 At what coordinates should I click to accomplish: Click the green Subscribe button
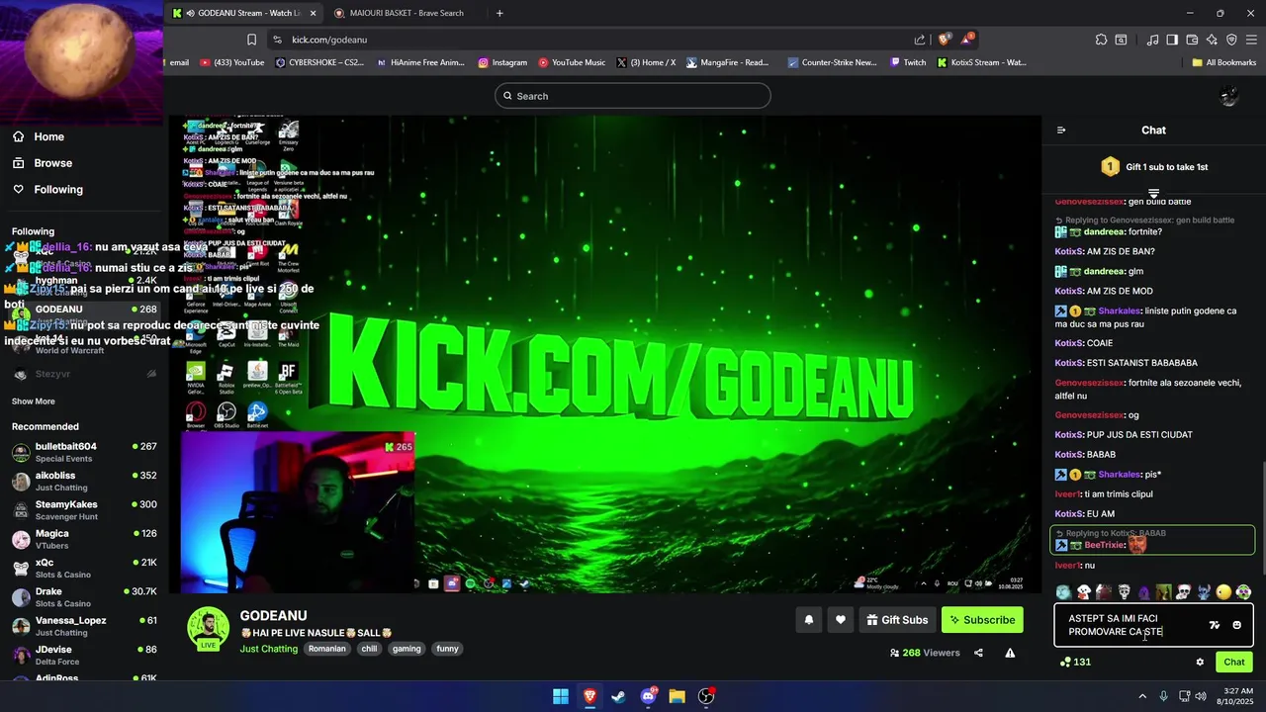pyautogui.click(x=982, y=620)
